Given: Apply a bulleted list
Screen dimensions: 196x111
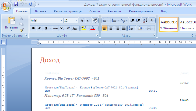Looking at the screenshot, I should 105,20.
